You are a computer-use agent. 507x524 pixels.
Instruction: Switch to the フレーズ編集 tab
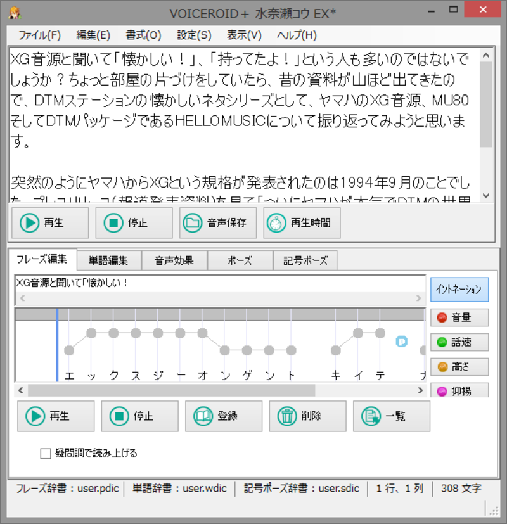pyautogui.click(x=42, y=259)
